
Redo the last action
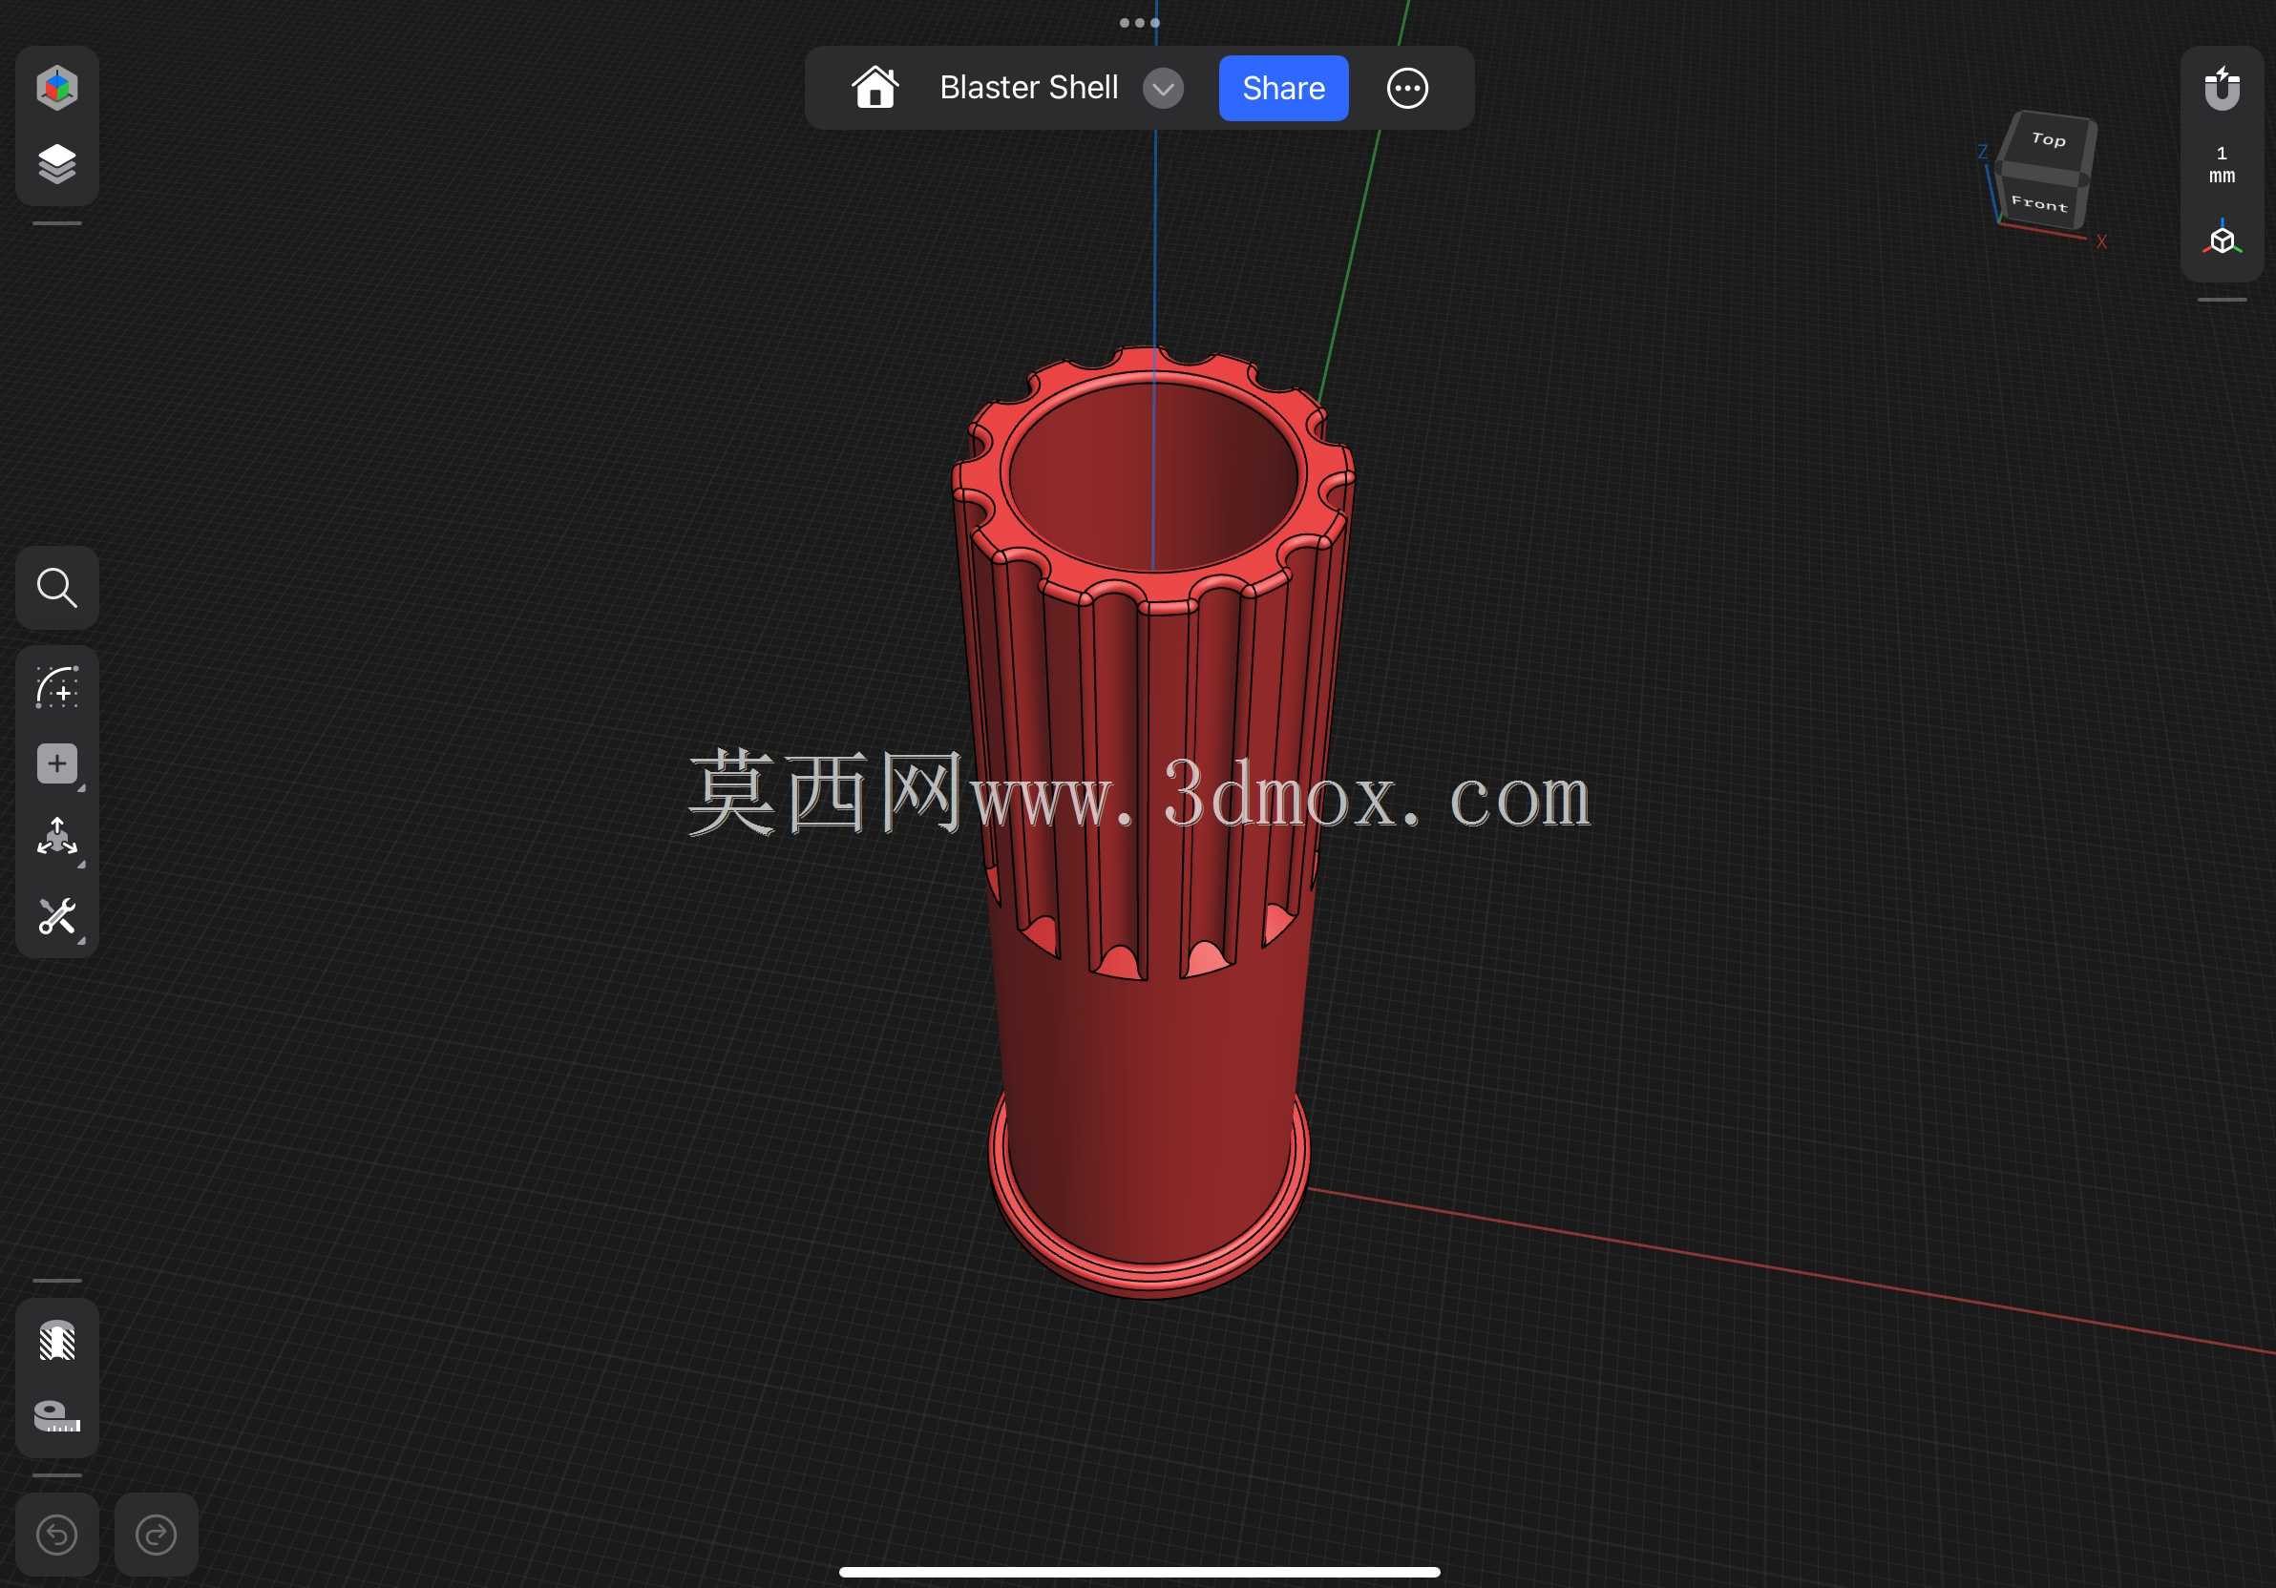click(x=156, y=1535)
